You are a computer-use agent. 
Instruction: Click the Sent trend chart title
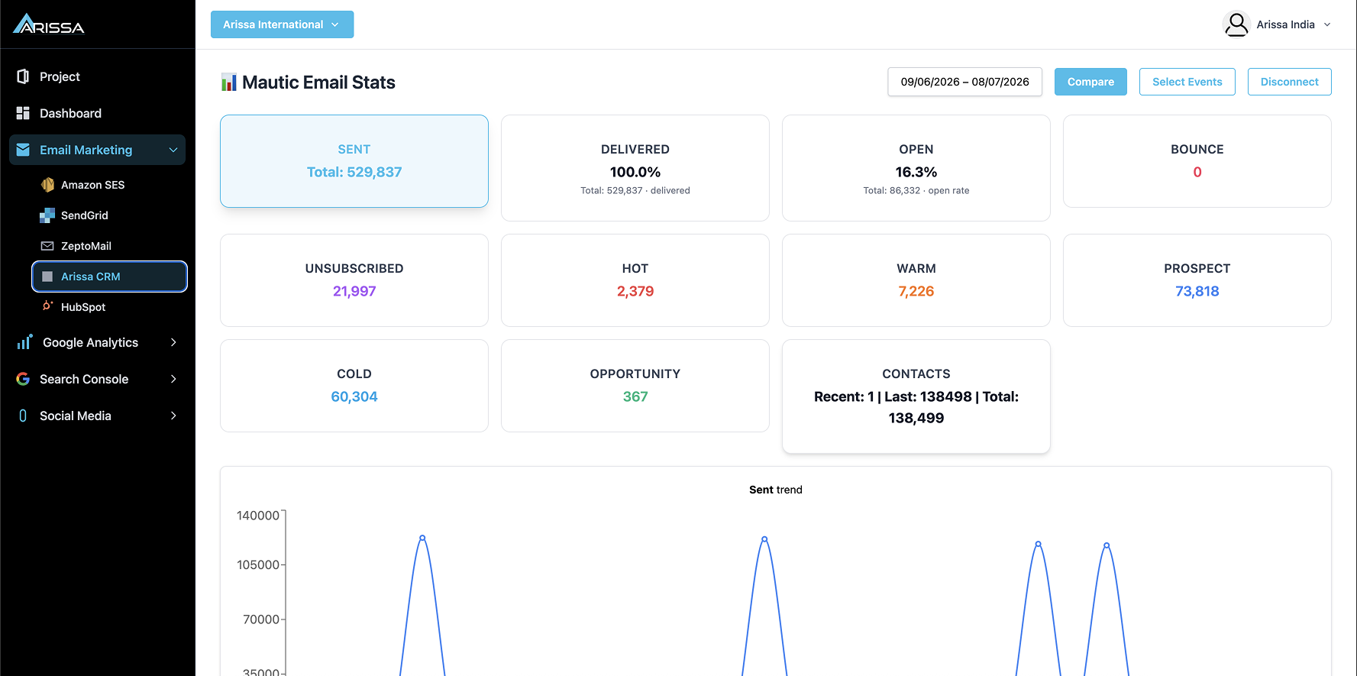[776, 490]
